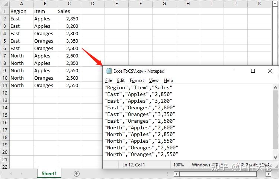Click the Select All corner triangle in Excel

(x=6, y=4)
